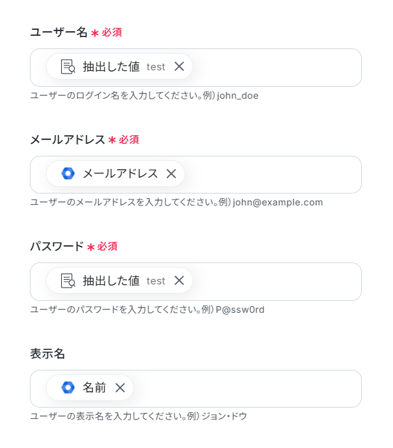Viewport: 393px width, 448px height.
Task: Select the 抽出した値 chip label in the パスワード field
Action: [x=112, y=280]
